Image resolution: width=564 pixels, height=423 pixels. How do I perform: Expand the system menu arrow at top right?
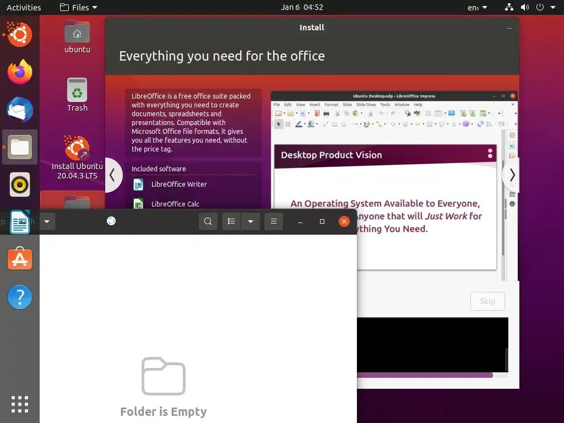click(x=553, y=7)
